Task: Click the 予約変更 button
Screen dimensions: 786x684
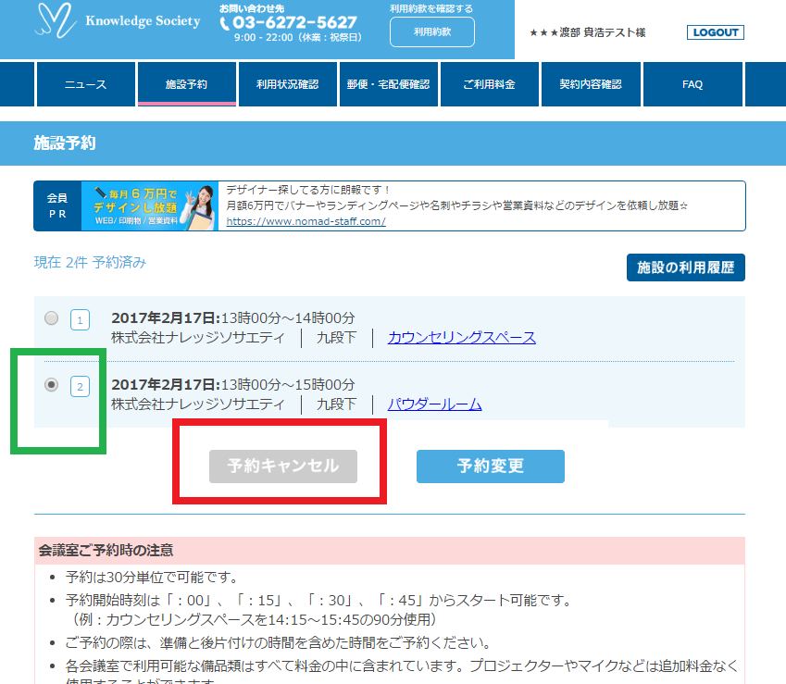Action: pos(490,466)
